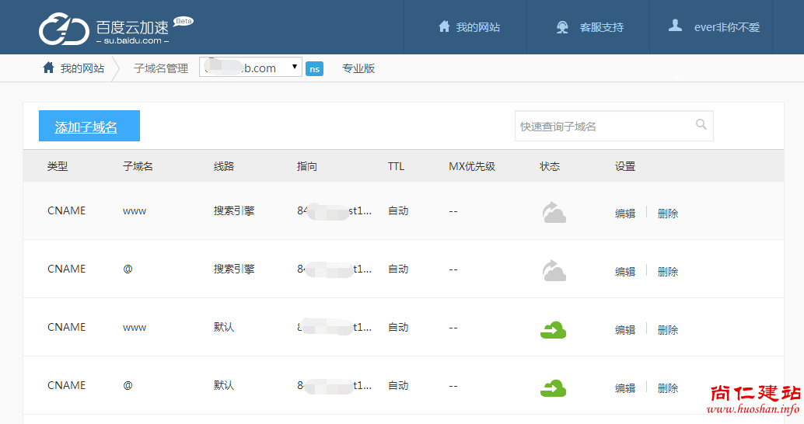Click the customer support headset icon
This screenshot has height=424, width=804.
point(562,27)
